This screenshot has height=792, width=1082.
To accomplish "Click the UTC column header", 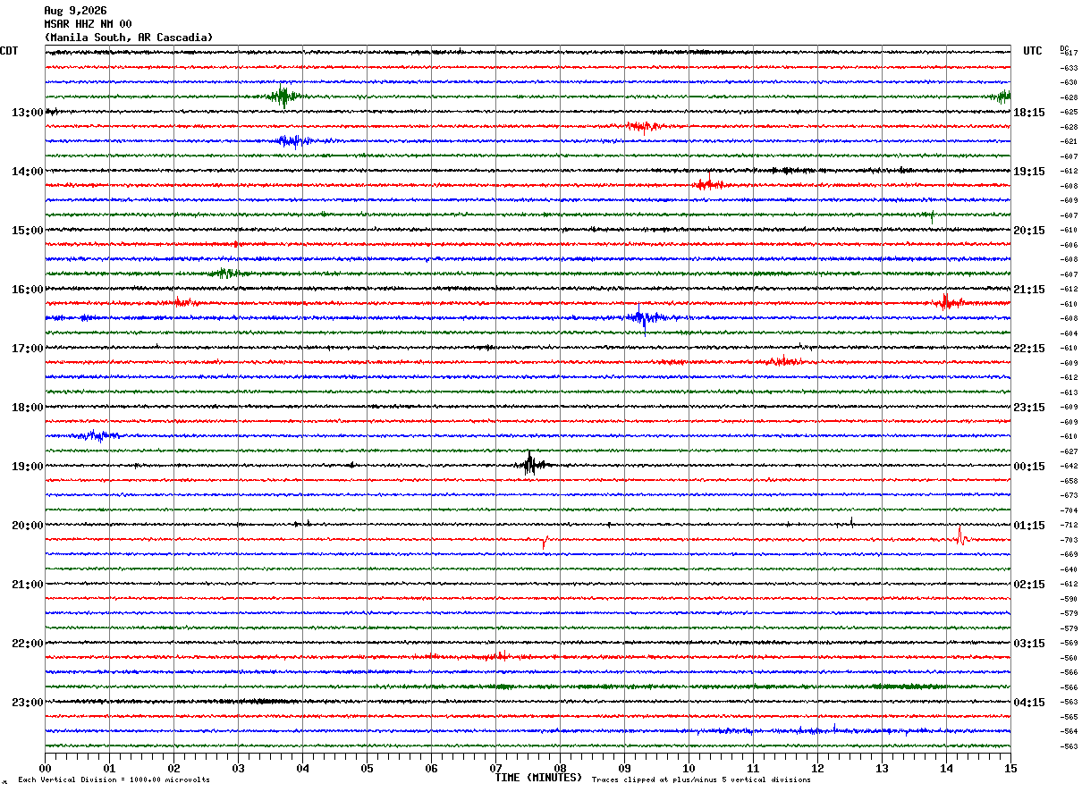I will (1033, 51).
